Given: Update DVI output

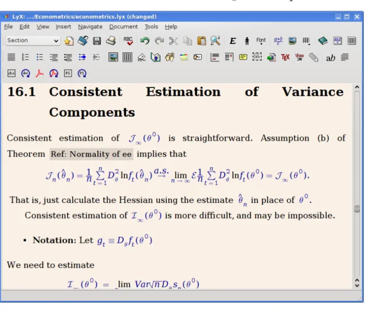Looking at the screenshot, I should click(25, 74).
